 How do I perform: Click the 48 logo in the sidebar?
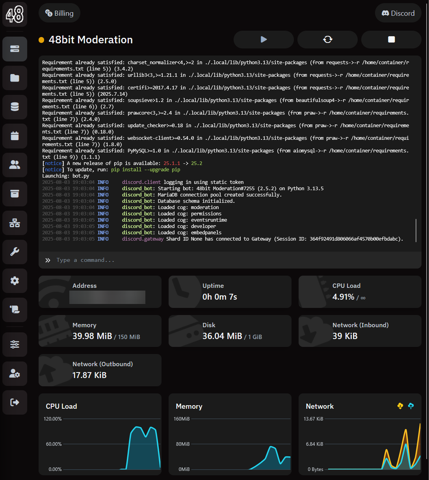[15, 14]
